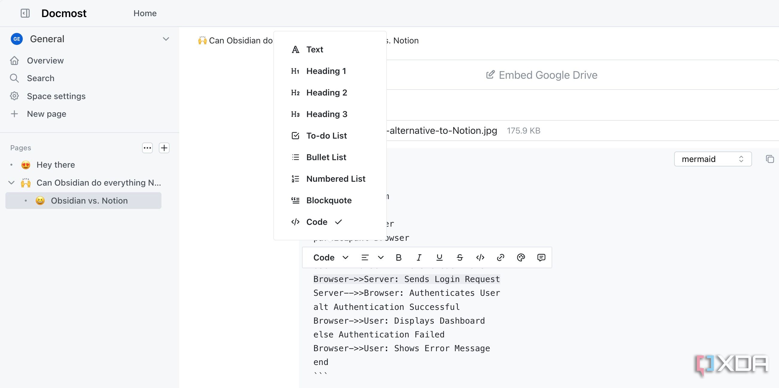Open Search in the sidebar
This screenshot has width=779, height=388.
[40, 78]
